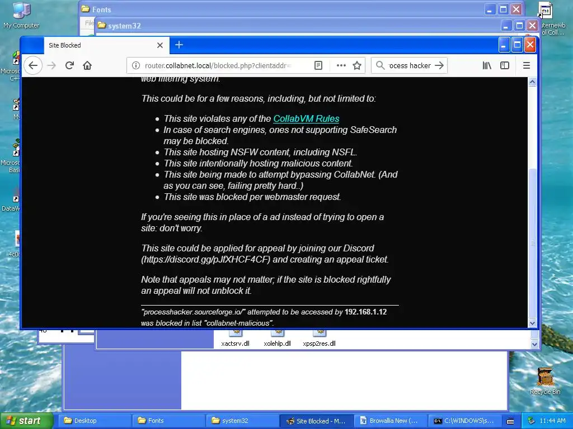Open a new tab with the plus button

[x=179, y=45]
